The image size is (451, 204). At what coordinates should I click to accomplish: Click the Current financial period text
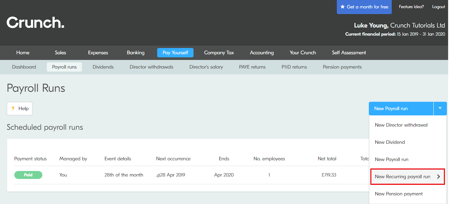pyautogui.click(x=395, y=34)
